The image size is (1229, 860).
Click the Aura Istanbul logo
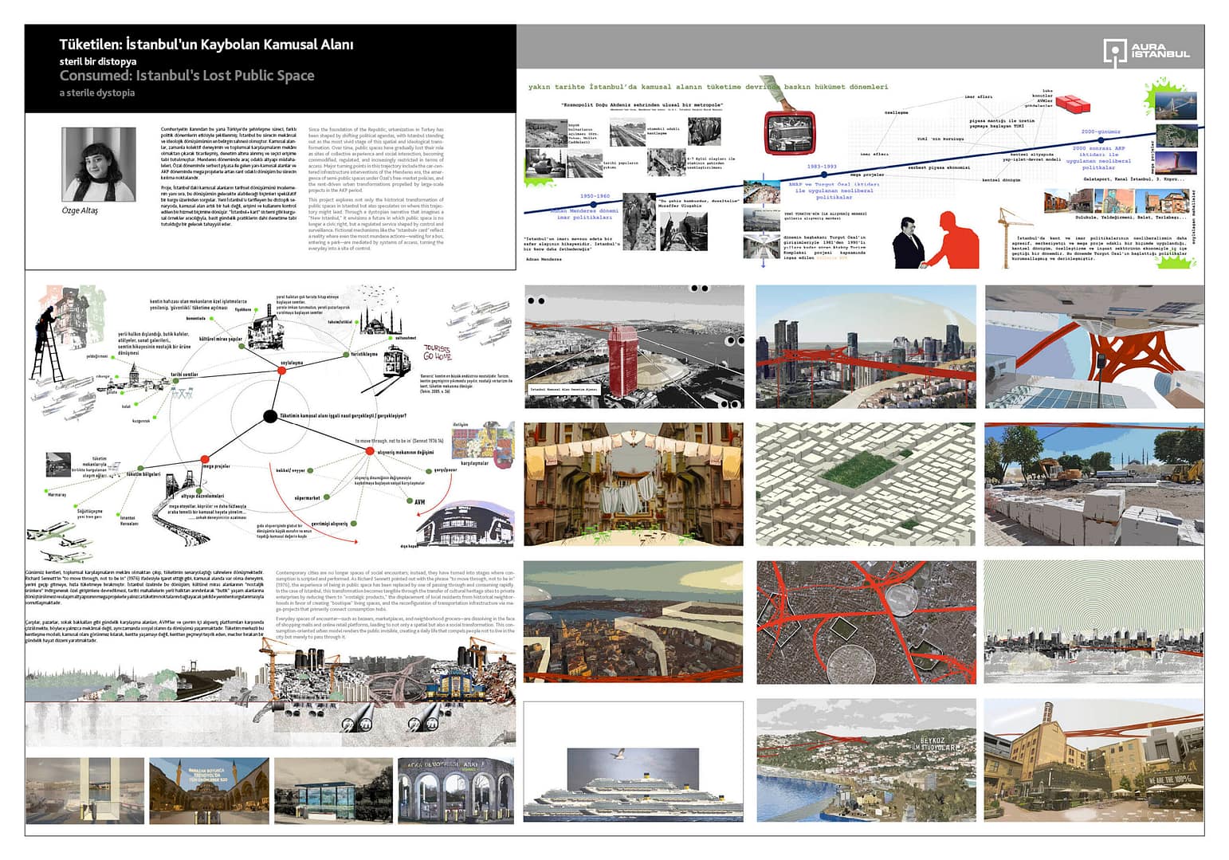pos(1146,51)
